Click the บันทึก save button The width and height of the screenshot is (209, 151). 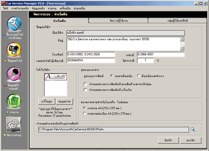pos(168,140)
